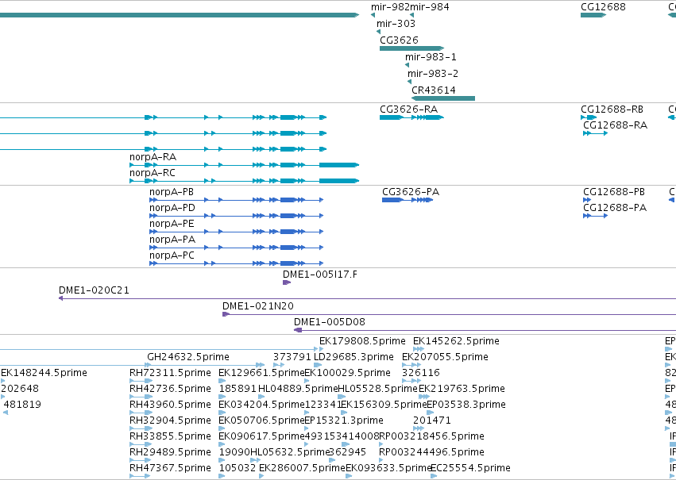Viewport: 676px width, 480px height.
Task: Click the RH47367.5prime EST label
Action: 170,468
